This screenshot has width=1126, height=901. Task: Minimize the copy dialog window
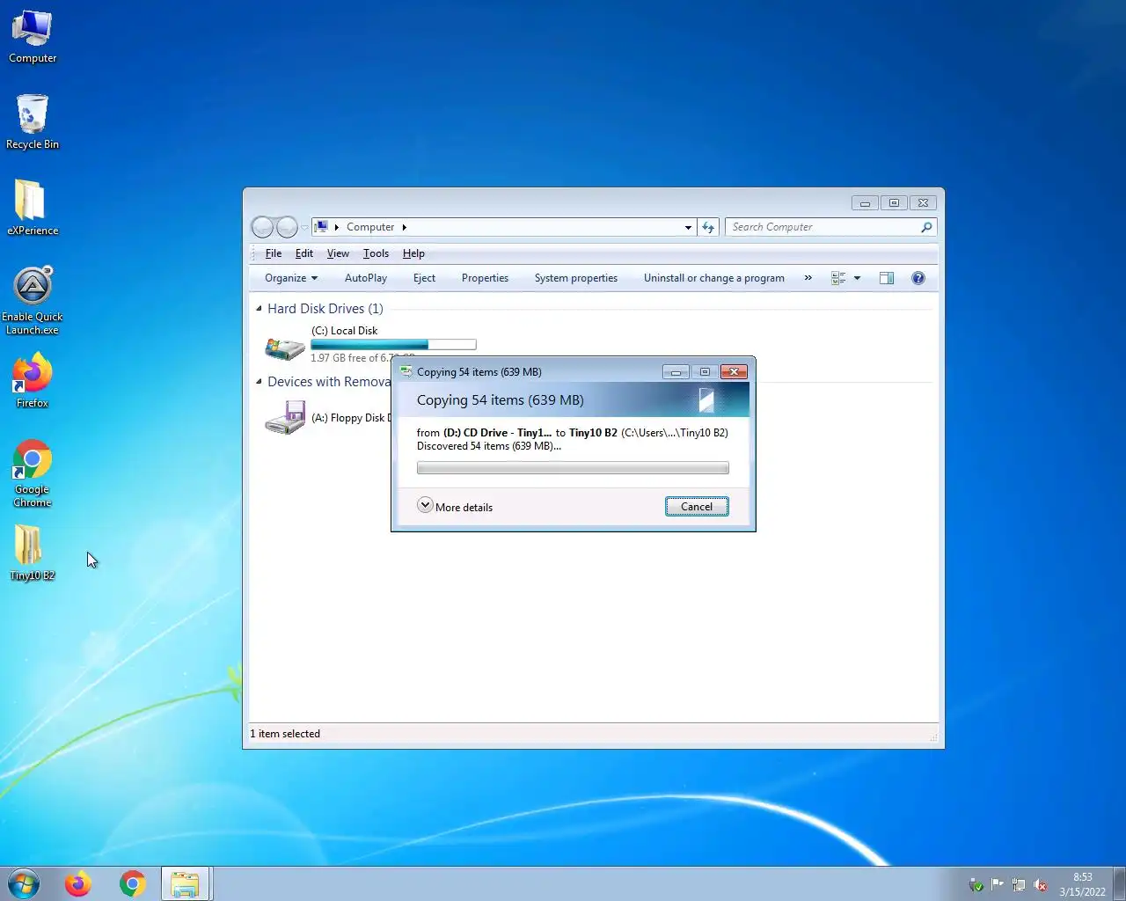pos(676,372)
